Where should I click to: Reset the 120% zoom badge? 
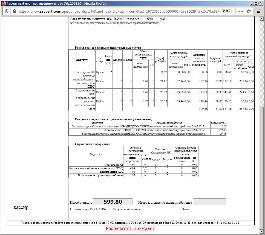point(226,11)
